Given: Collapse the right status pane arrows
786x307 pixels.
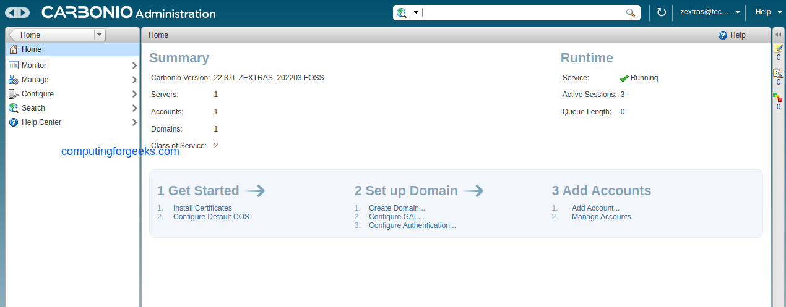Looking at the screenshot, I should point(779,35).
